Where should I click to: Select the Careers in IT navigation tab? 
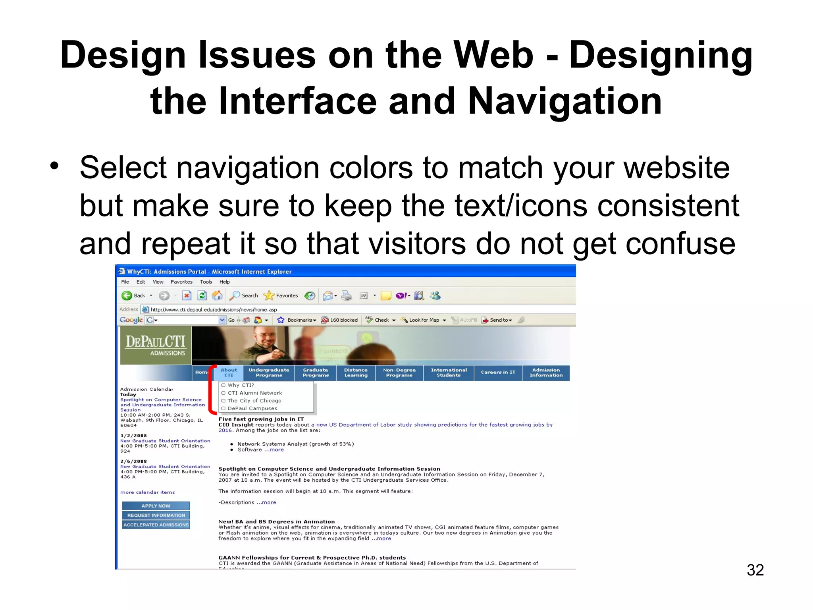pyautogui.click(x=498, y=373)
